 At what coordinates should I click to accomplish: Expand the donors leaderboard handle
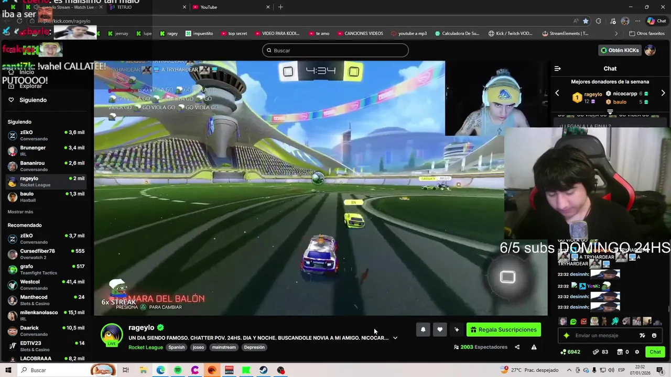(610, 112)
